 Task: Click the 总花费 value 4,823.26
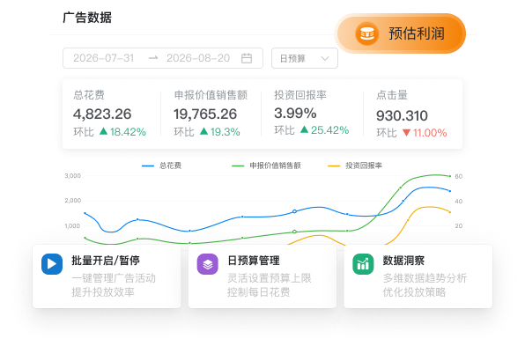click(x=102, y=114)
